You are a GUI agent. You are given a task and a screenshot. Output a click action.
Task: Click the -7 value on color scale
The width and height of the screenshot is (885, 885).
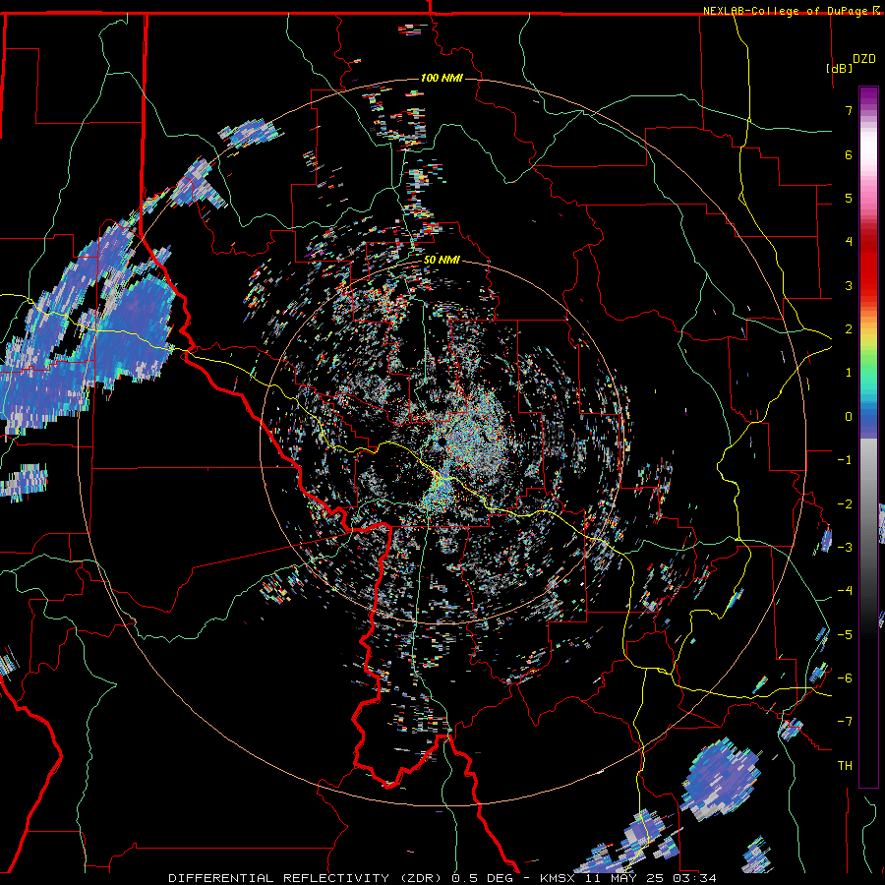845,722
